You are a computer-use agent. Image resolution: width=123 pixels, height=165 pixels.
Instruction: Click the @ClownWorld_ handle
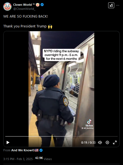[x=24, y=9]
